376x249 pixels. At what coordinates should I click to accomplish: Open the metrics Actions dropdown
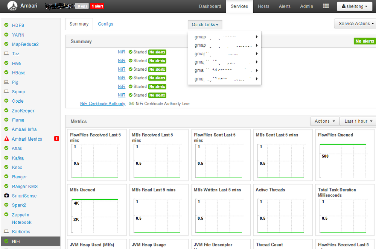click(x=325, y=121)
